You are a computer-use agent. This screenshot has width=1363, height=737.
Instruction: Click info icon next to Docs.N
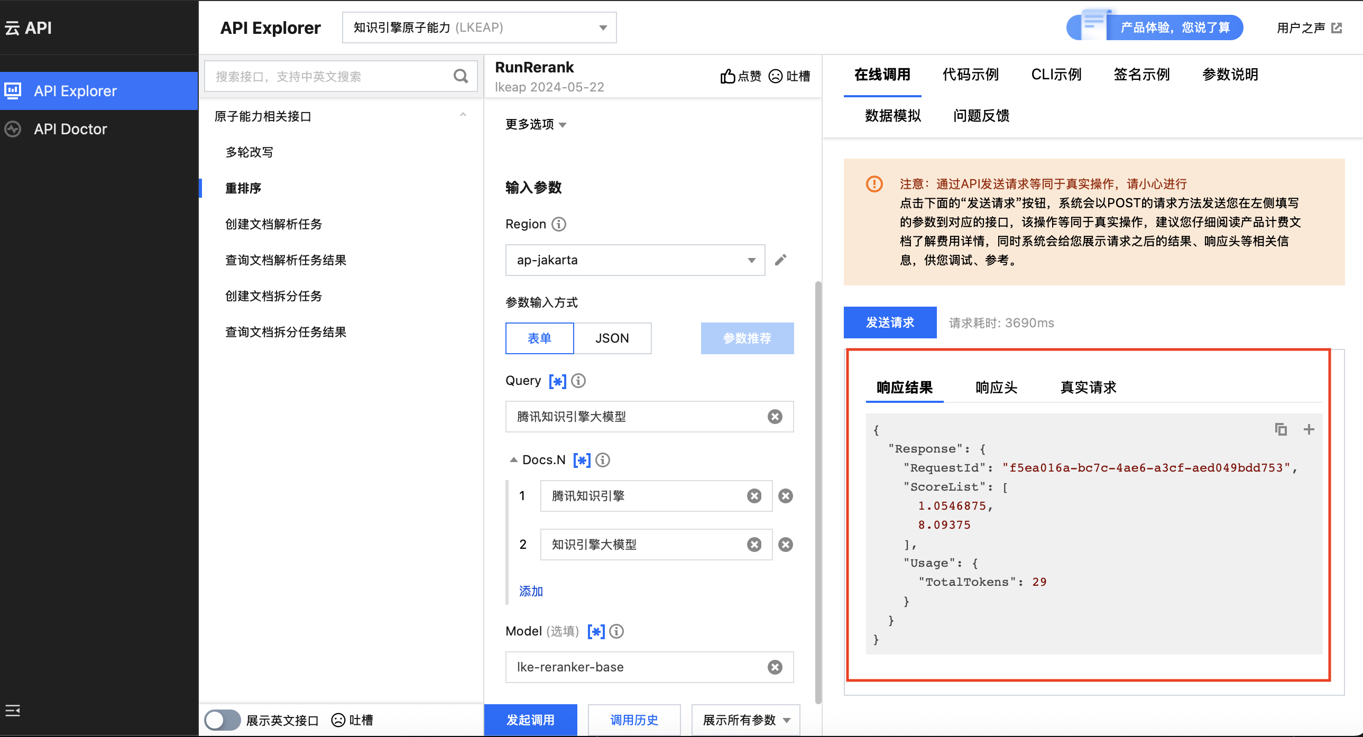[603, 460]
